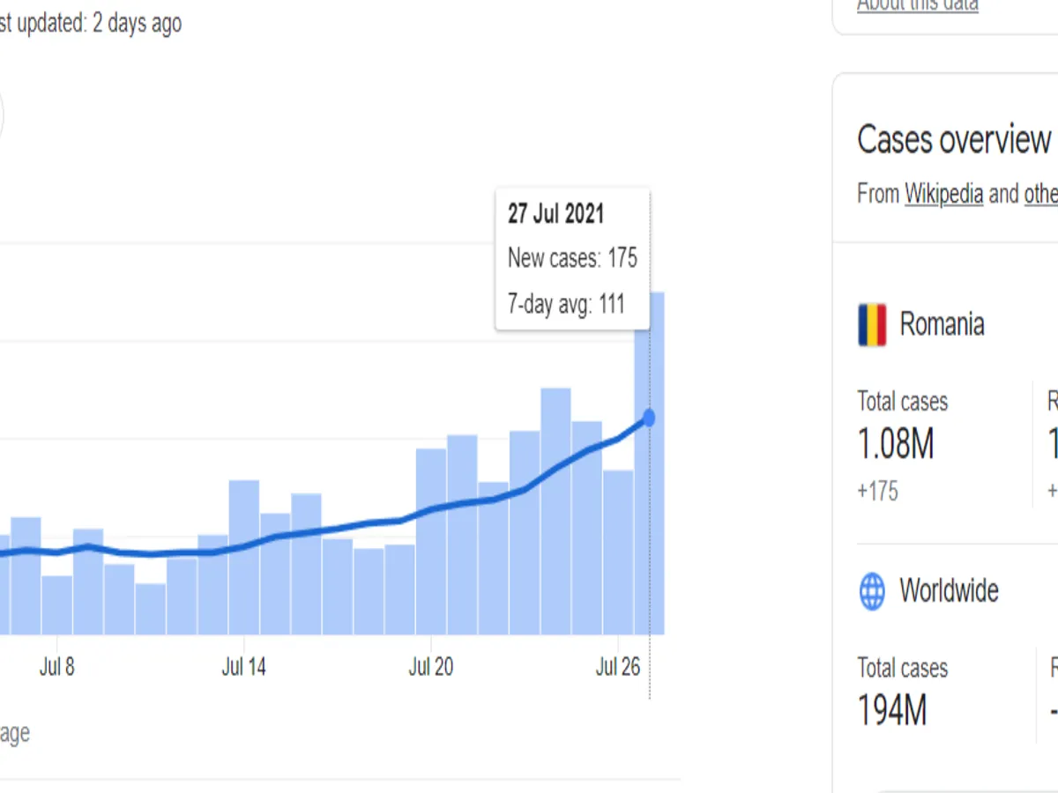Click the Romania country label
The height and width of the screenshot is (793, 1058).
(x=942, y=324)
